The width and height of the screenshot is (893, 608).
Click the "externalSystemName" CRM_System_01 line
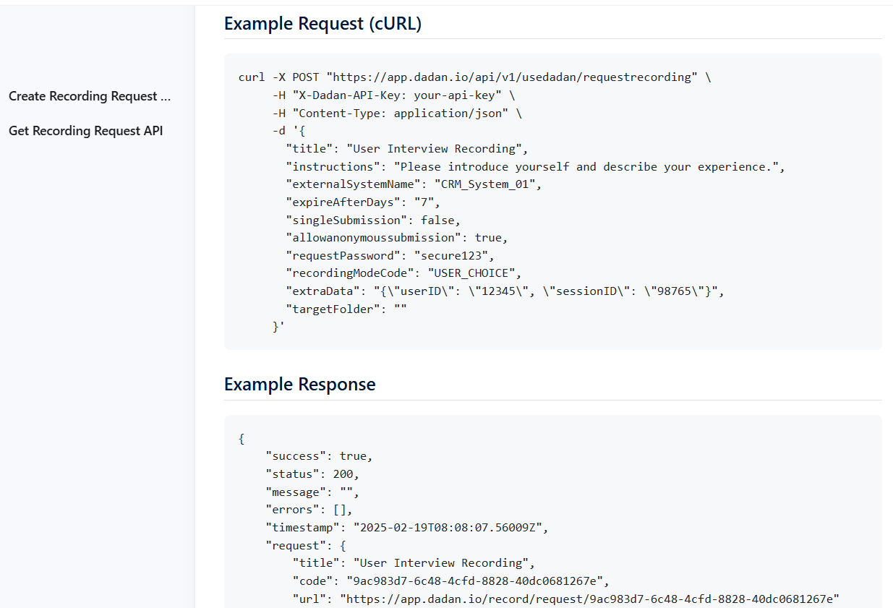coord(414,184)
